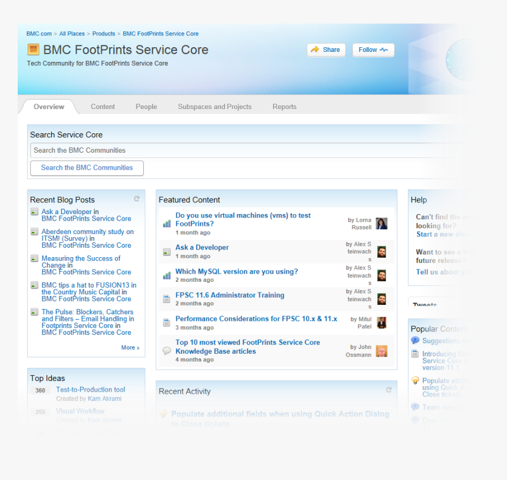Refresh the Recent Blog Posts widget

tap(137, 199)
